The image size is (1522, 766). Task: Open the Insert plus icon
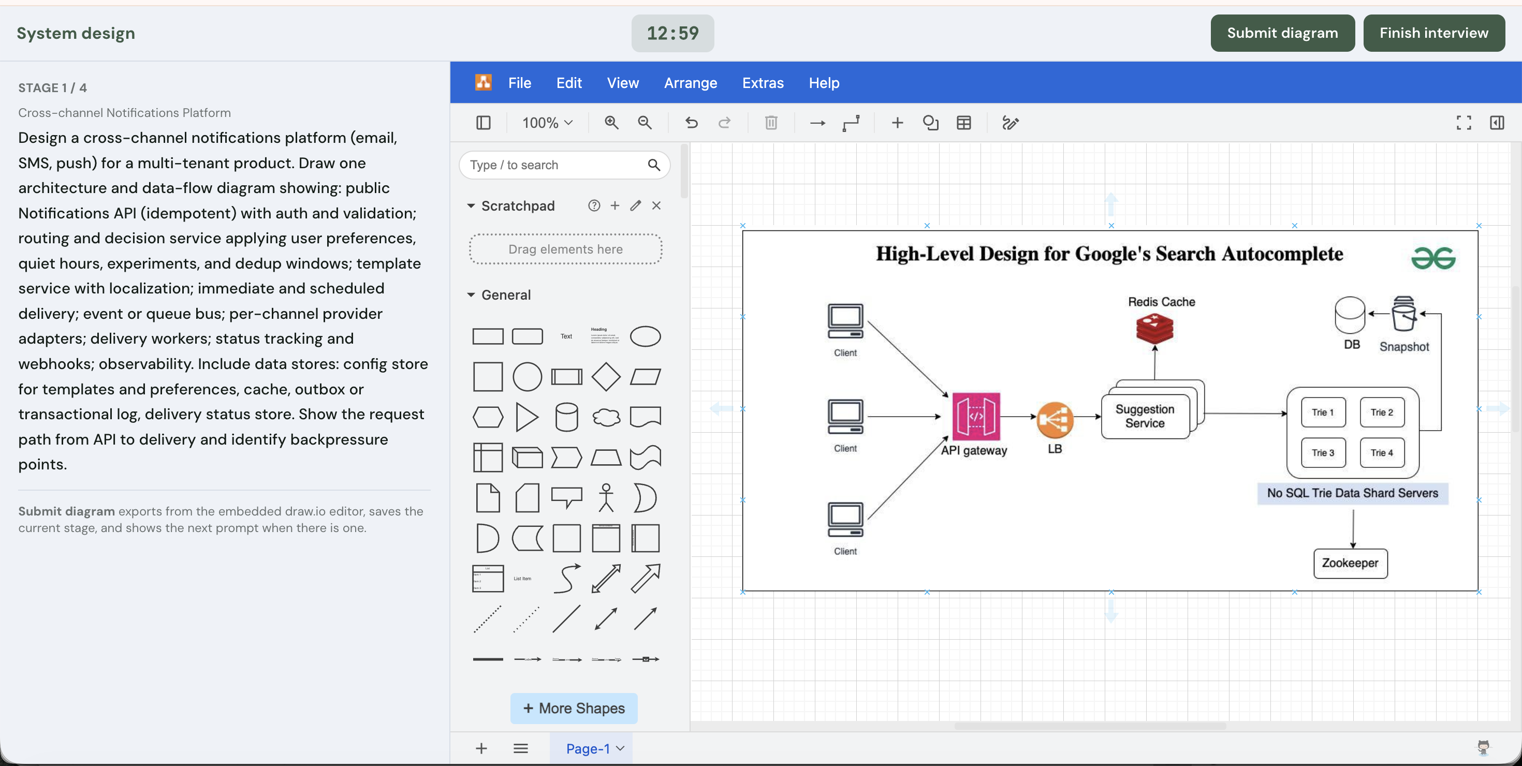[897, 122]
